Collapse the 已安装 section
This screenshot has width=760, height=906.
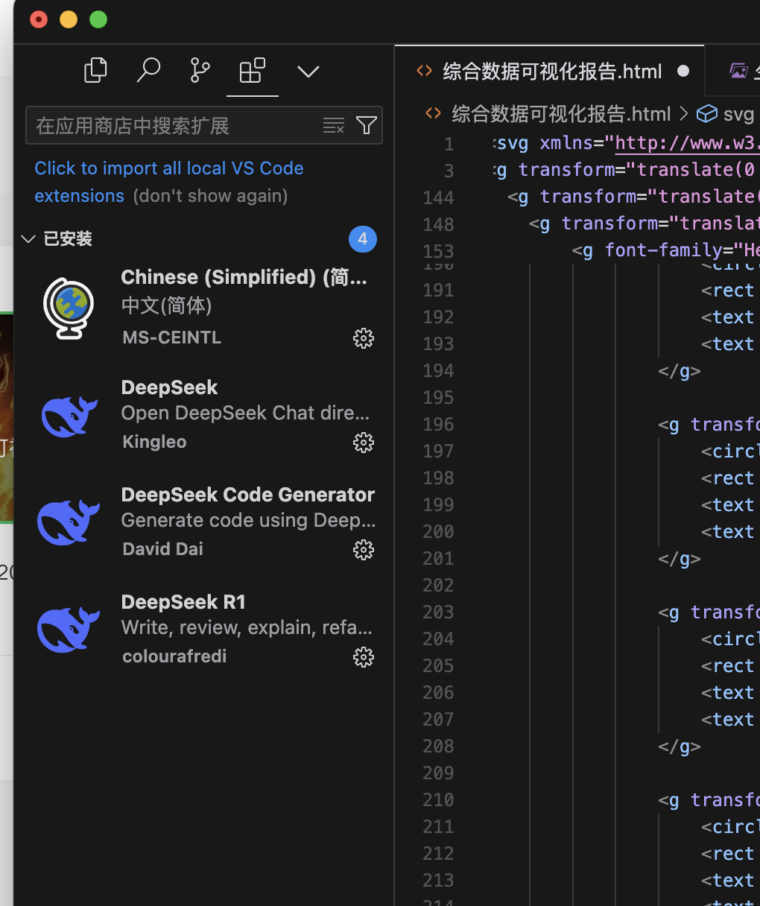[x=29, y=239]
